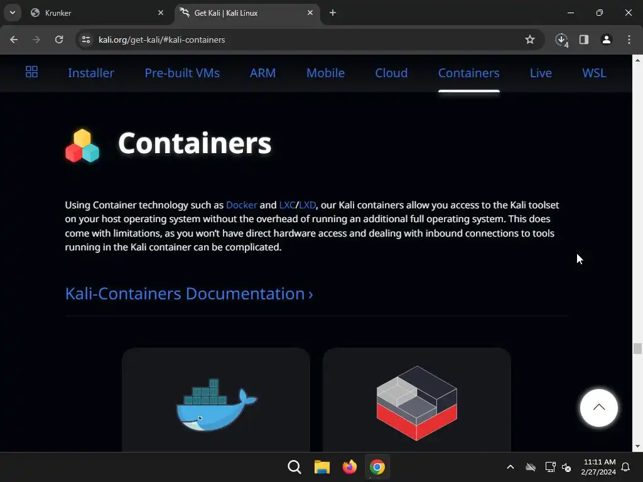Follow the LXD hyperlink
643x482 pixels.
(307, 205)
